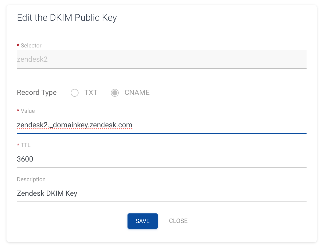The height and width of the screenshot is (251, 326).
Task: Click the blue underline under Value
Action: point(161,133)
